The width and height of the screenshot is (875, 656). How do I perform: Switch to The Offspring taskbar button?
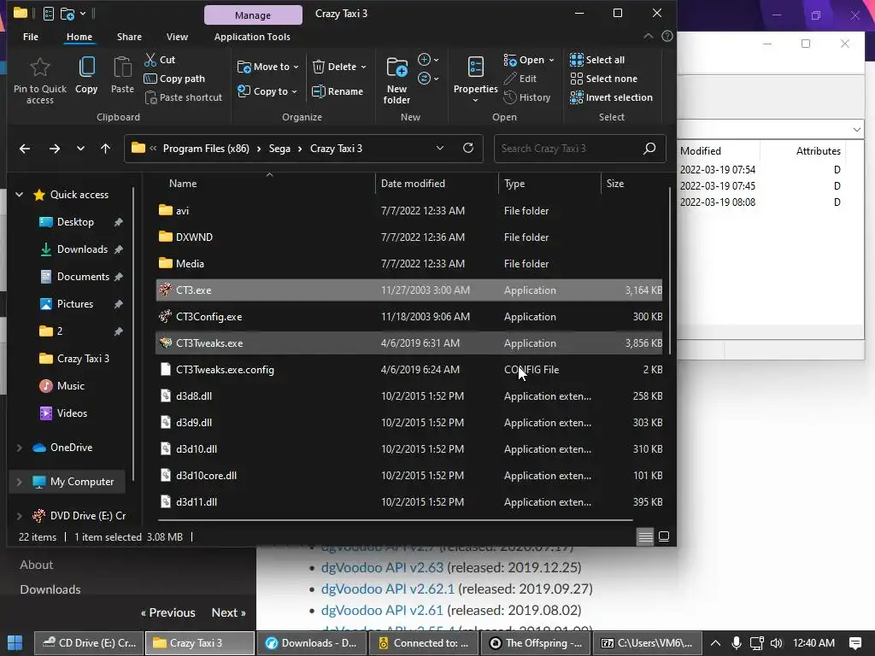point(536,643)
